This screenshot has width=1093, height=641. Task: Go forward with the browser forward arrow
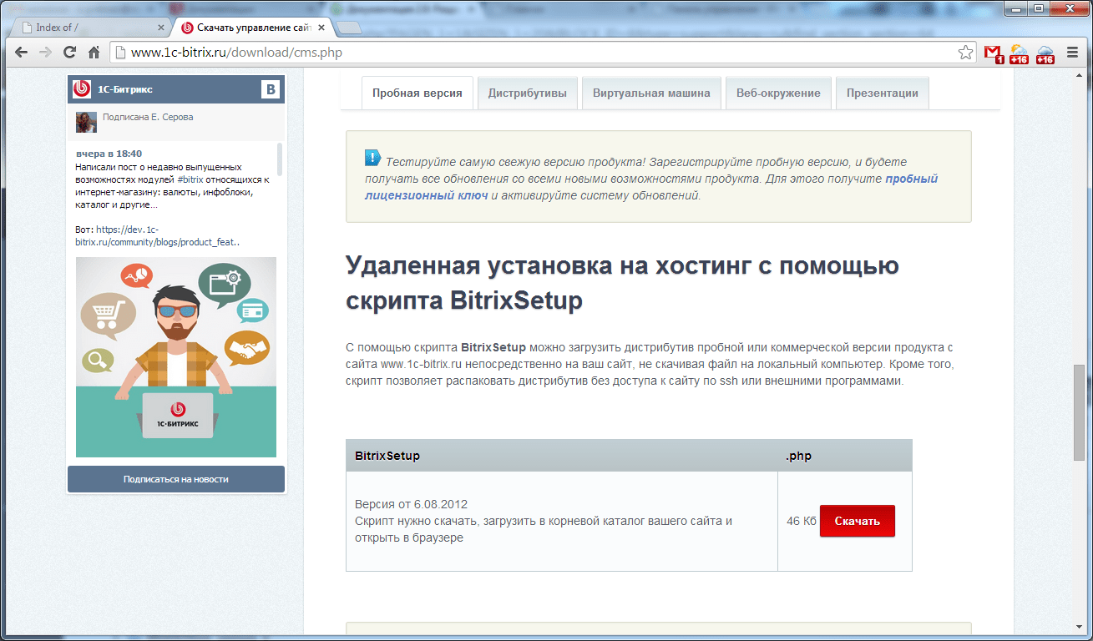[45, 52]
